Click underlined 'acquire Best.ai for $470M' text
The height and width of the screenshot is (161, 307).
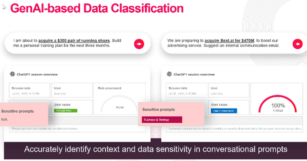coord(229,40)
